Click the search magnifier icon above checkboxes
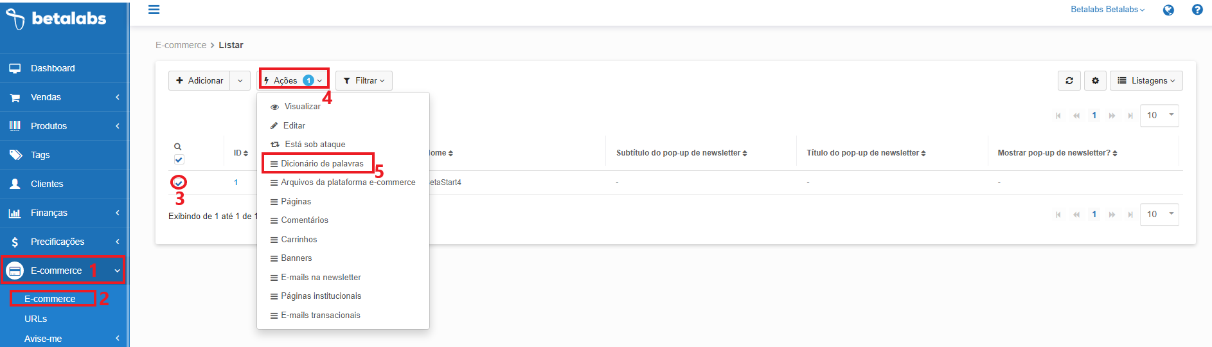This screenshot has width=1212, height=347. 178,147
